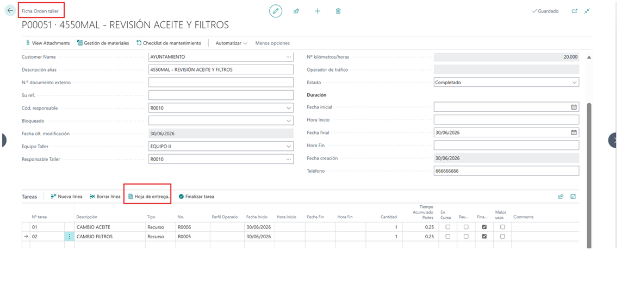Uncheck Finalizada checkbox for CAMBIO FILTROS
This screenshot has height=304, width=640.
coord(484,236)
